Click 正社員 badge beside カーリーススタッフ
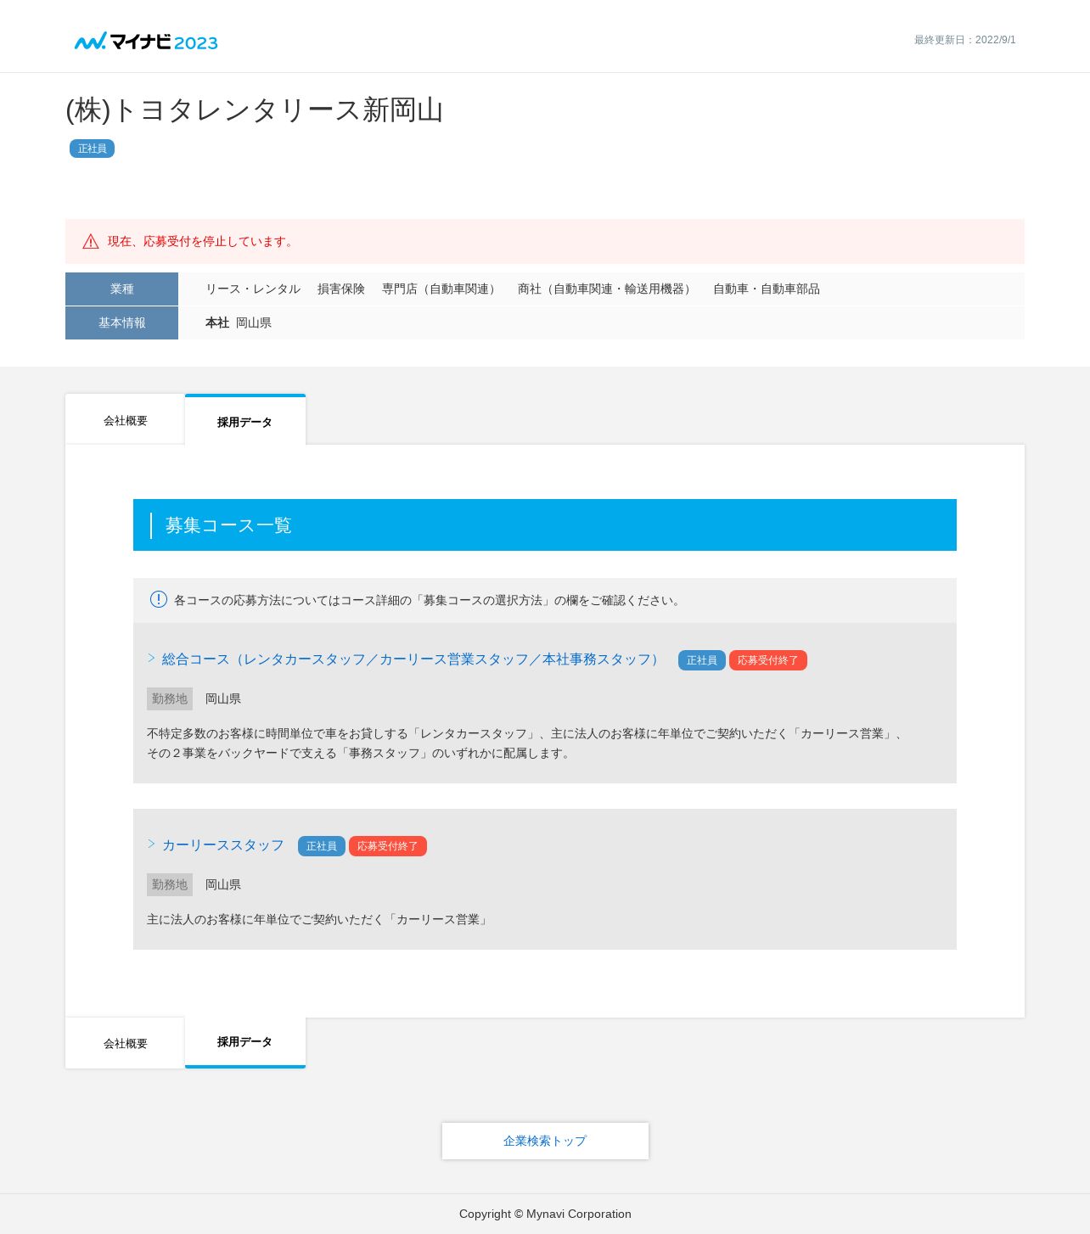 point(322,846)
